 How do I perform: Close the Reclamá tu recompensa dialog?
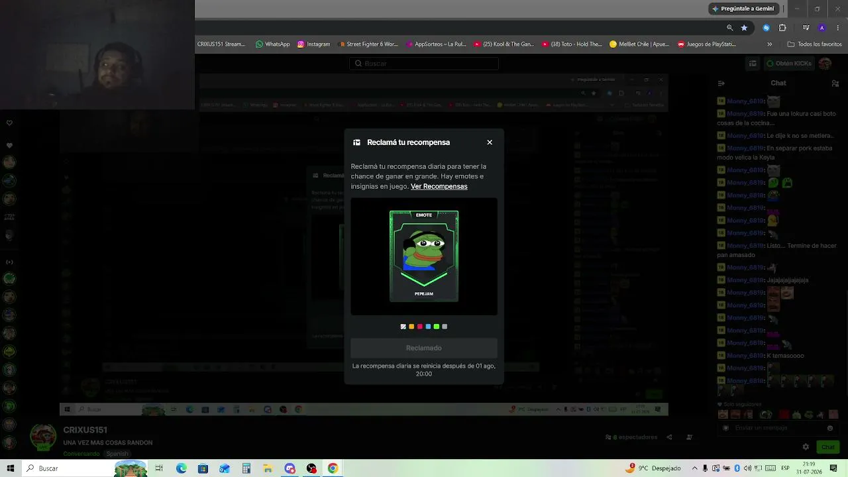pyautogui.click(x=490, y=142)
